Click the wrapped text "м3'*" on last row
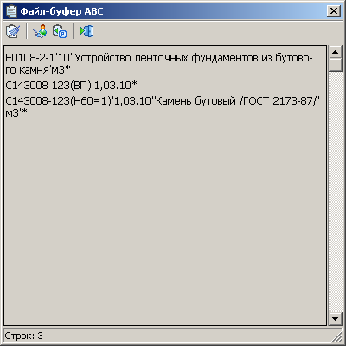Viewport: 346px width, 346px height. [16, 112]
